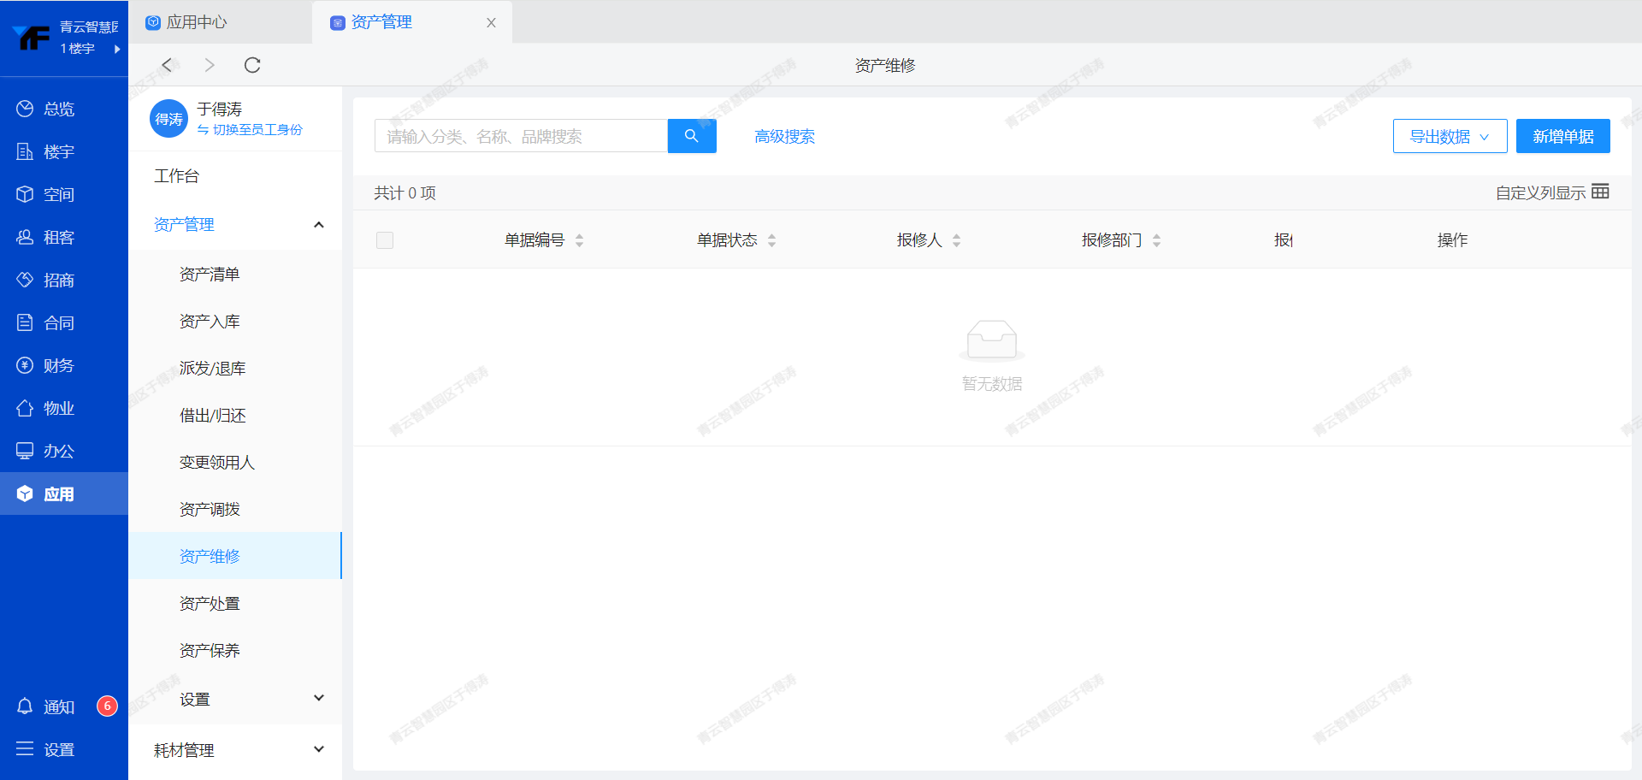Collapse the 资产管理 menu section
Viewport: 1642px width, 780px height.
point(319,225)
